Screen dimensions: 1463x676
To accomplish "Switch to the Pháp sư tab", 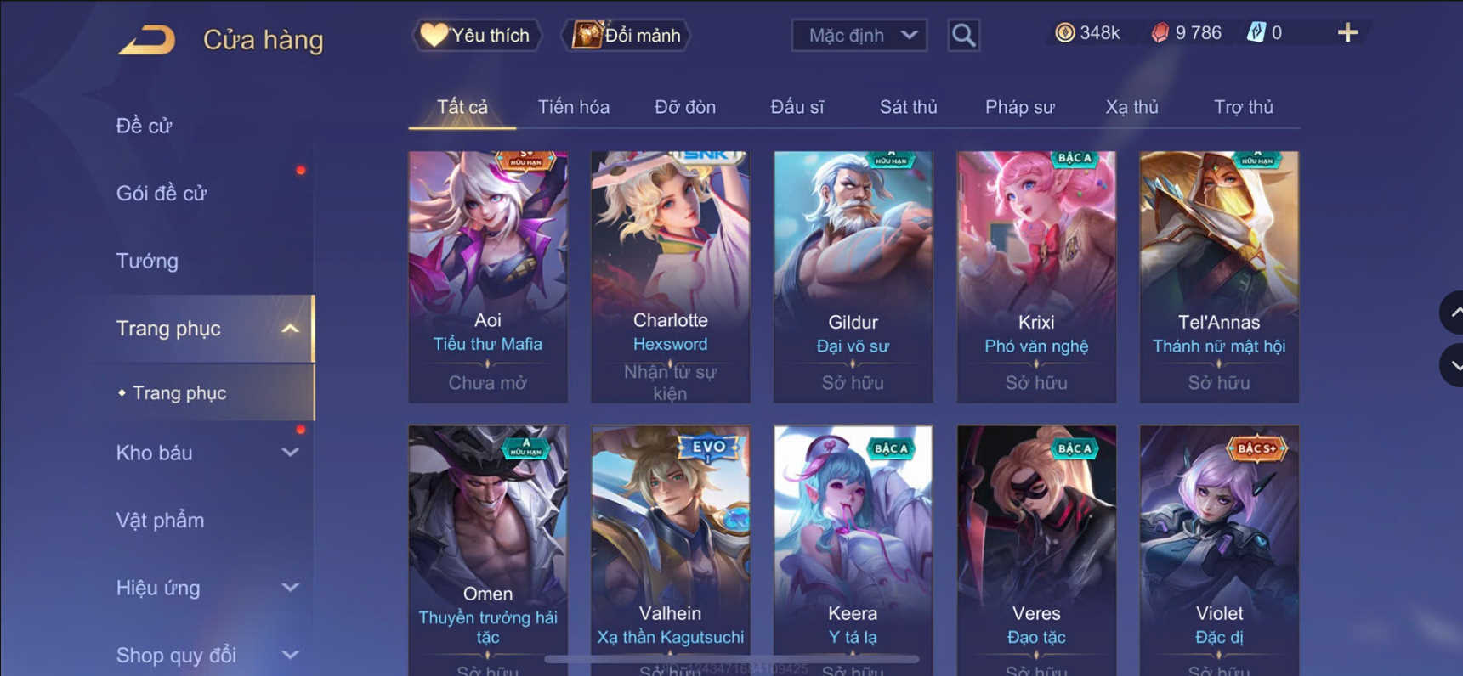I will 1019,107.
